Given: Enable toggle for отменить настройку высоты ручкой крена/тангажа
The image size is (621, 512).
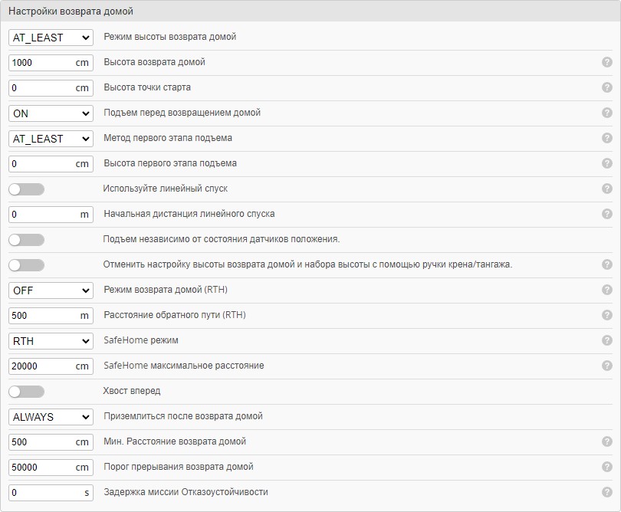Looking at the screenshot, I should [26, 264].
